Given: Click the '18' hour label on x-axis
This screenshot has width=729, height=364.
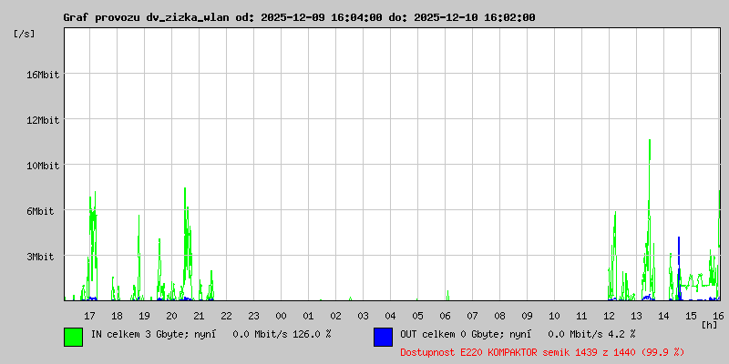Looking at the screenshot, I should tap(118, 316).
